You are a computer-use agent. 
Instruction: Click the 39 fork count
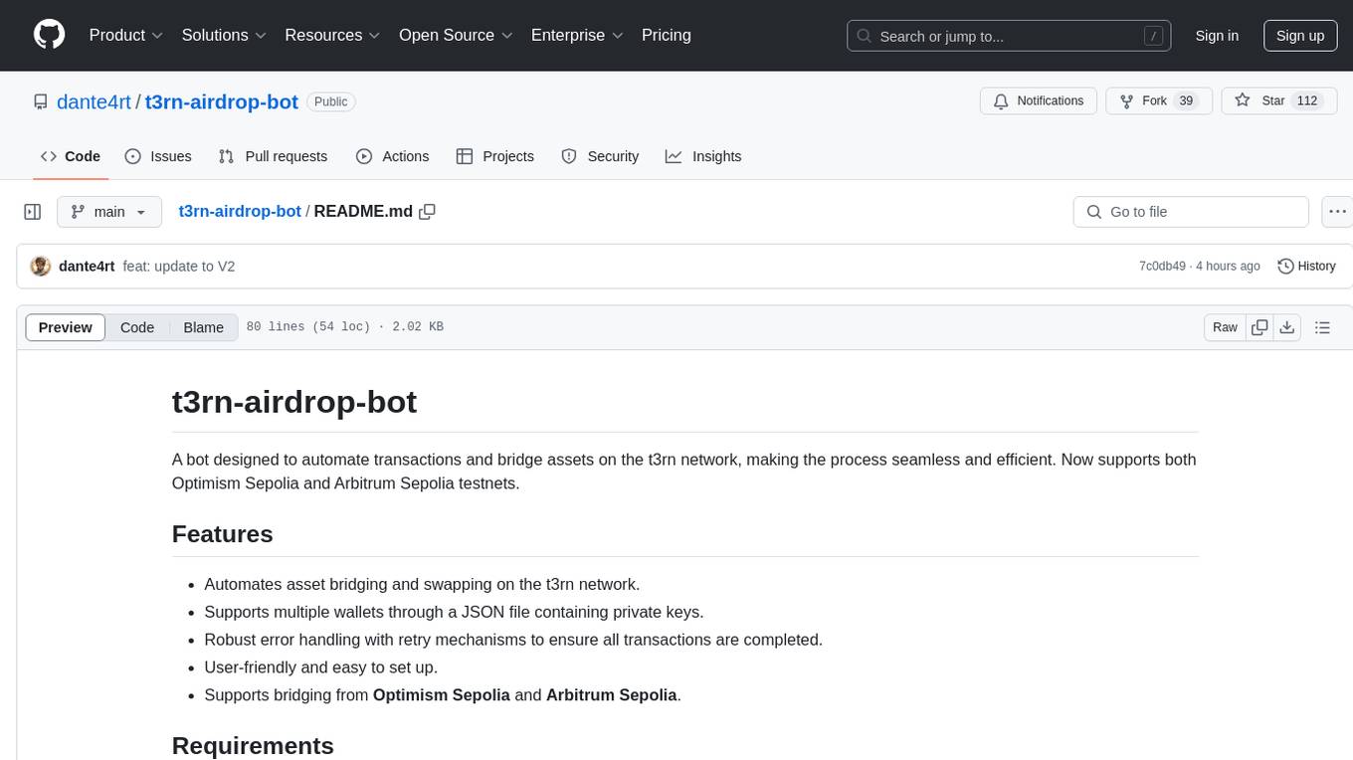(1185, 101)
